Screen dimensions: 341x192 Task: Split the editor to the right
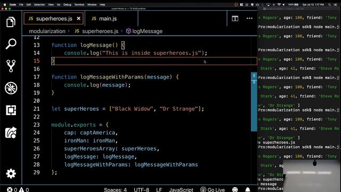pyautogui.click(x=235, y=19)
